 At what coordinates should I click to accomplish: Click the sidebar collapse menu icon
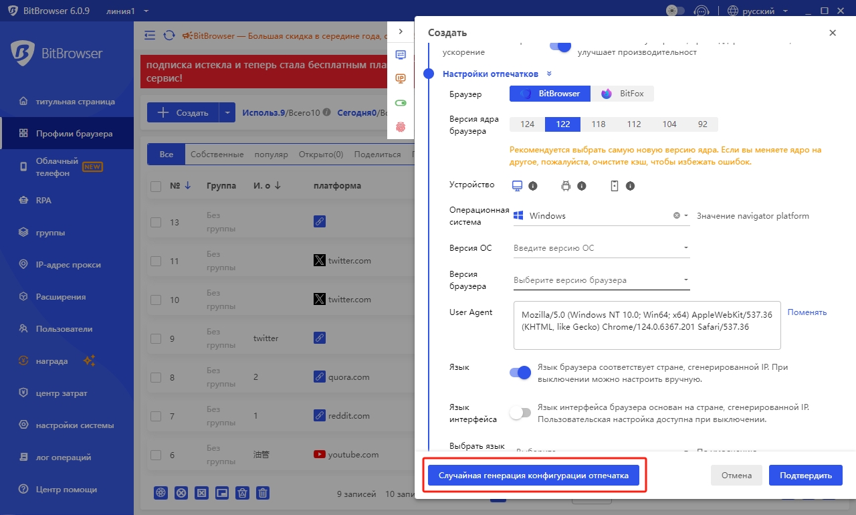point(150,35)
